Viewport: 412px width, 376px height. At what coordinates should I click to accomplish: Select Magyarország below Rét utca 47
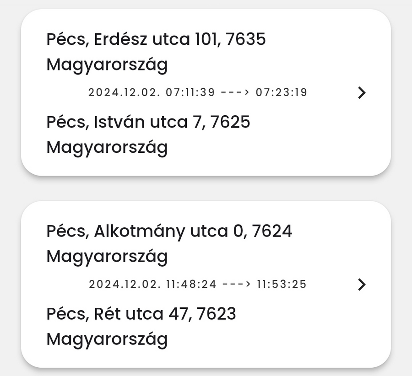(107, 339)
